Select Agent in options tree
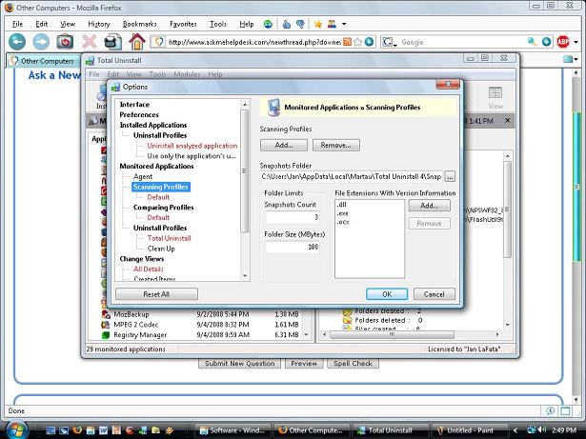586x439 pixels. 143,176
